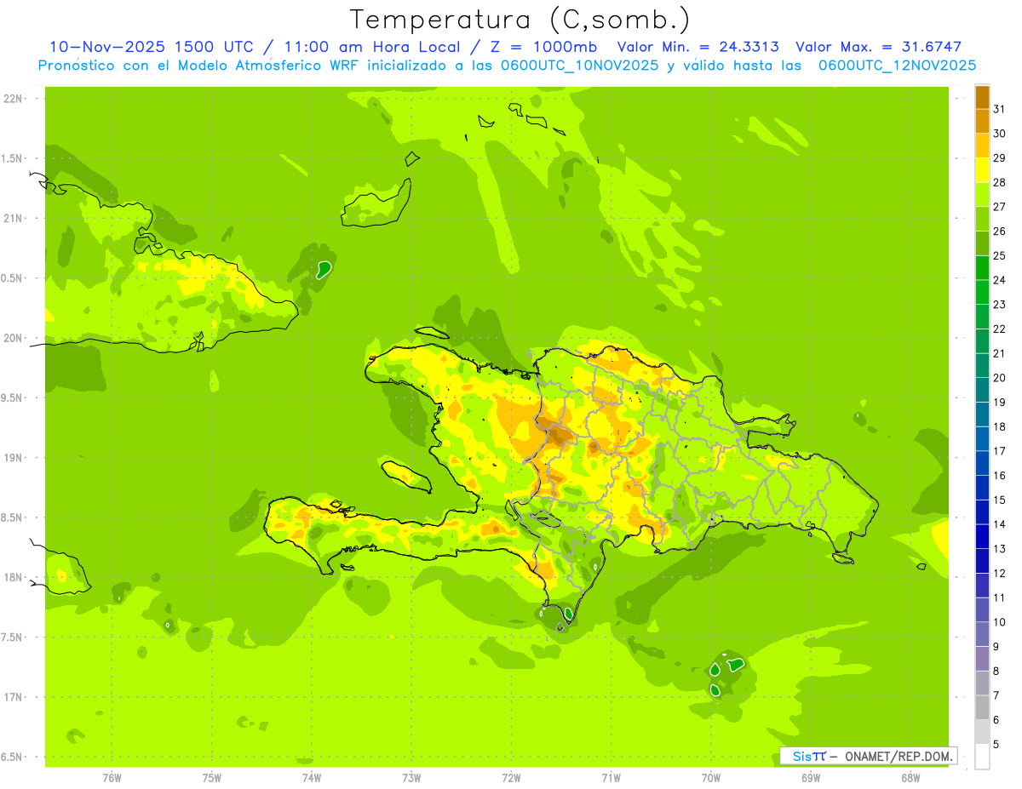Click the yellow swatch between 28 and 29

click(x=982, y=169)
